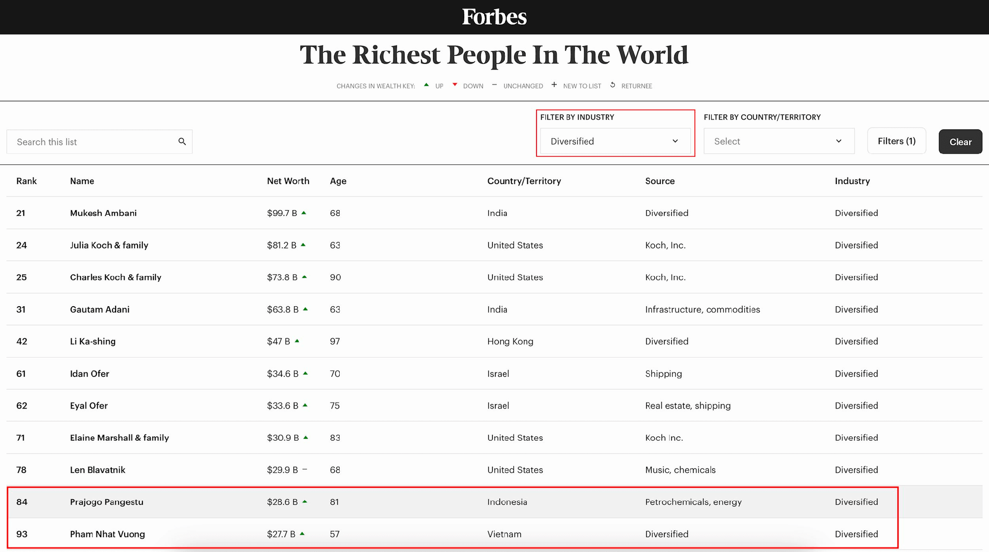
Task: Open the Filter by Industry dropdown
Action: 615,141
